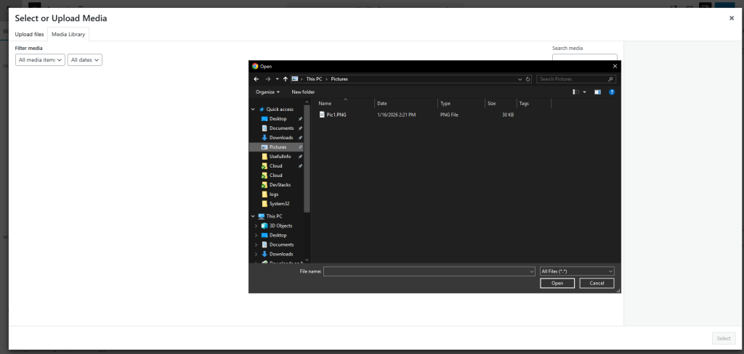Collapse the Quick access tree node
744x354 pixels.
click(254, 109)
